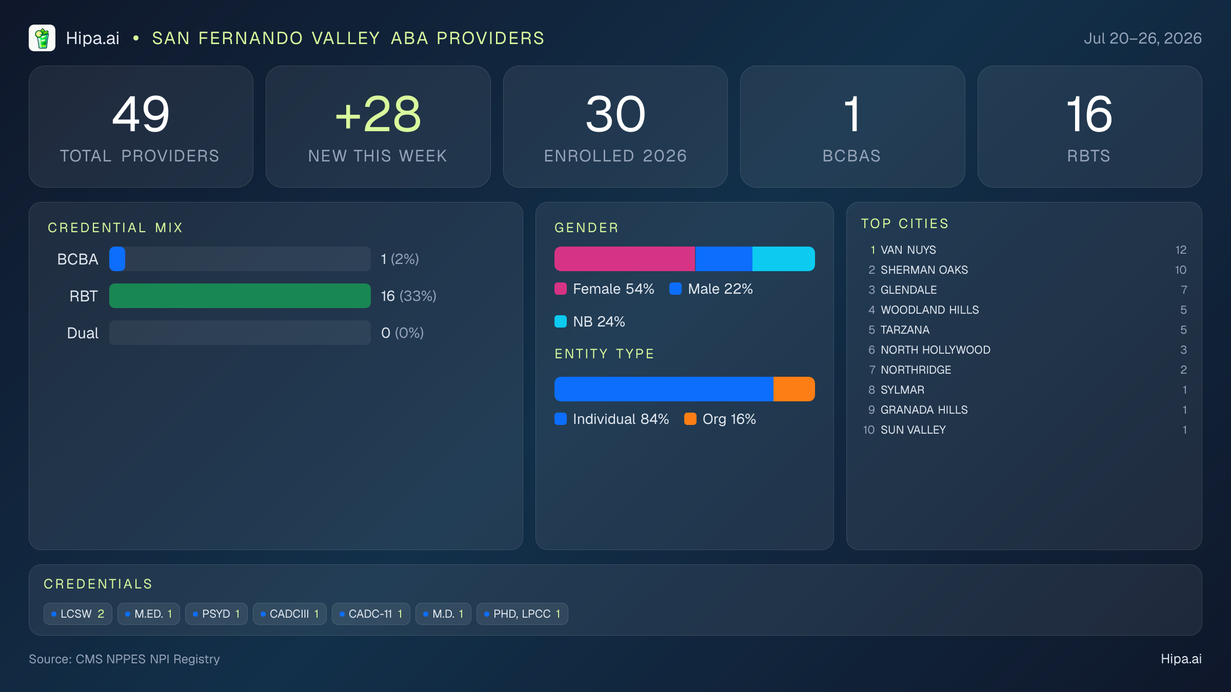The image size is (1231, 692).
Task: Select the 30 Enrolled 2026 card
Action: [615, 127]
